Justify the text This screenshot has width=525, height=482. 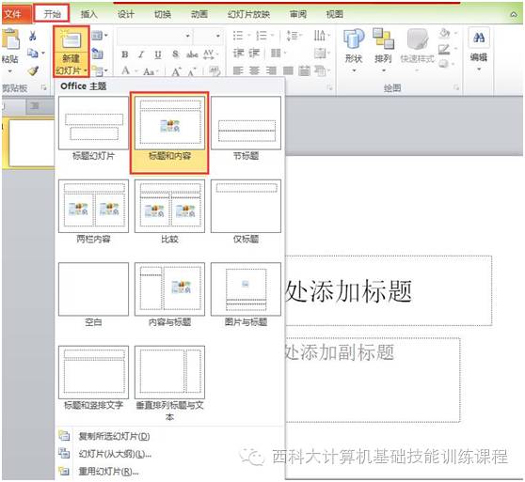(288, 70)
